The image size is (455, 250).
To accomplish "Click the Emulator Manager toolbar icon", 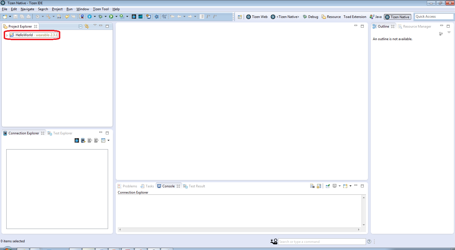I will [134, 17].
